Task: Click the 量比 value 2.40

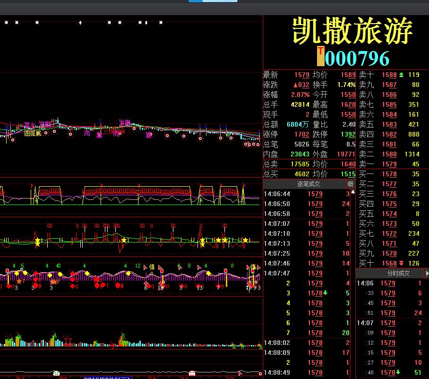Action: click(x=349, y=124)
